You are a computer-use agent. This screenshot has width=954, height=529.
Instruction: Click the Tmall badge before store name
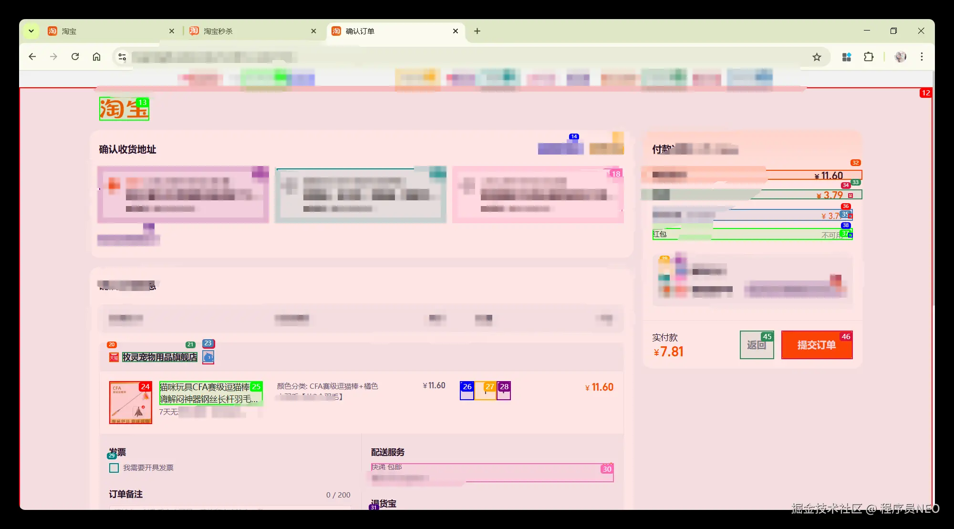(114, 357)
